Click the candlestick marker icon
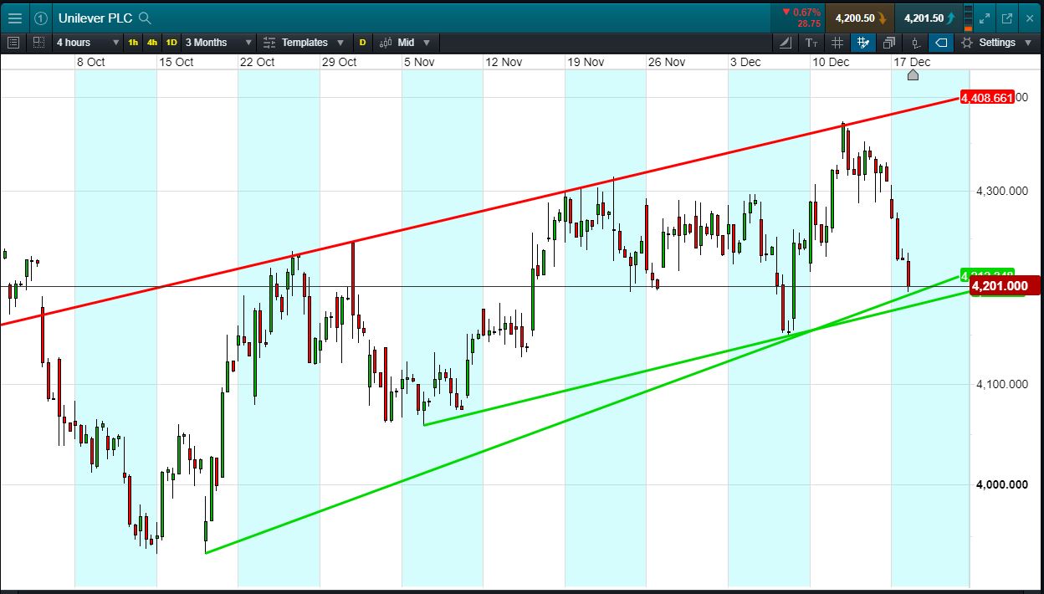This screenshot has height=594, width=1044. pos(915,42)
